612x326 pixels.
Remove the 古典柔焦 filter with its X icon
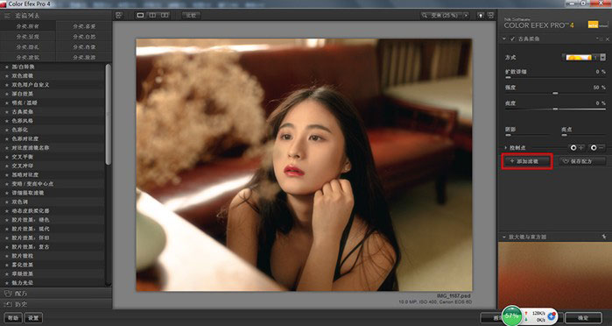pos(608,39)
